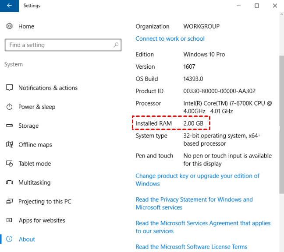Click the Home gear icon

pyautogui.click(x=9, y=26)
